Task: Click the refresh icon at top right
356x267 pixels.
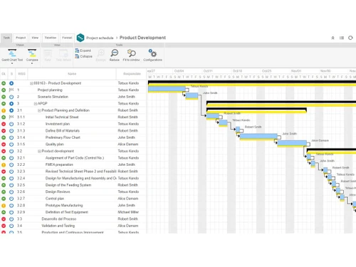Action: 350,38
